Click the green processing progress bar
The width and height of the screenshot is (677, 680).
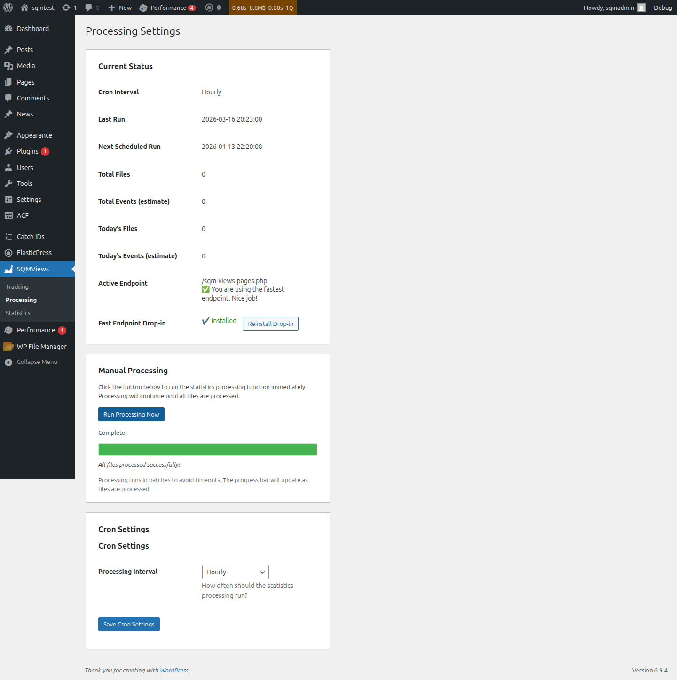click(x=207, y=449)
